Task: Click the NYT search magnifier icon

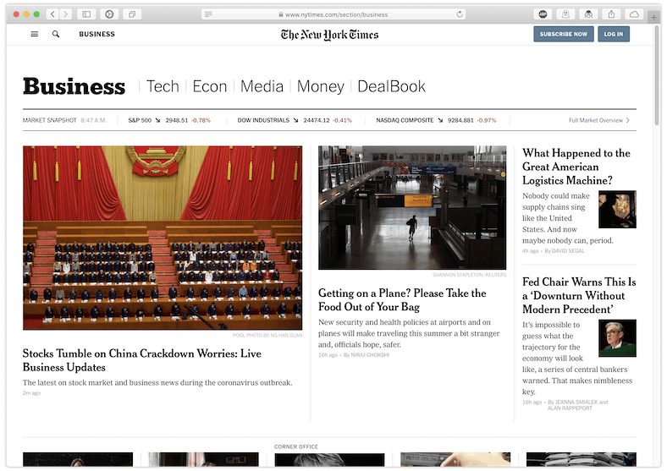Action: tap(56, 34)
